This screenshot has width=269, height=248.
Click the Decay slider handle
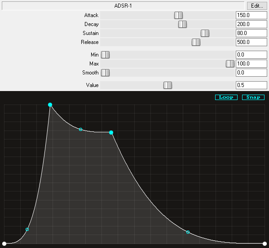(x=182, y=24)
